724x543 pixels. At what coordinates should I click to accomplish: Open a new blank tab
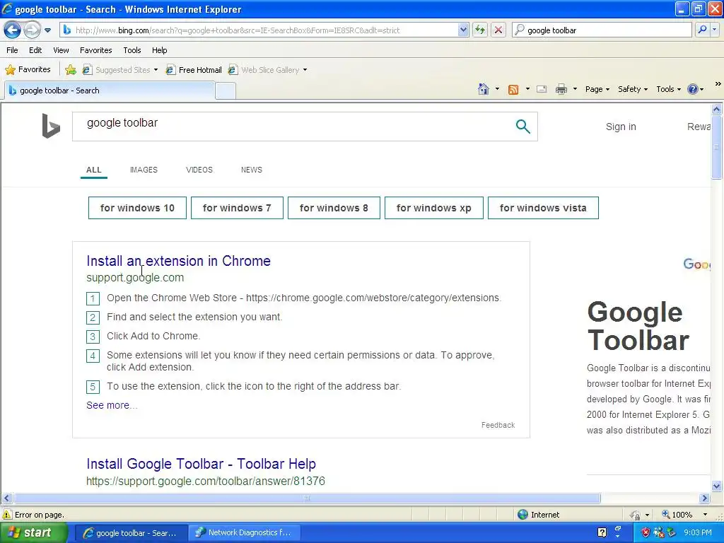pos(226,91)
